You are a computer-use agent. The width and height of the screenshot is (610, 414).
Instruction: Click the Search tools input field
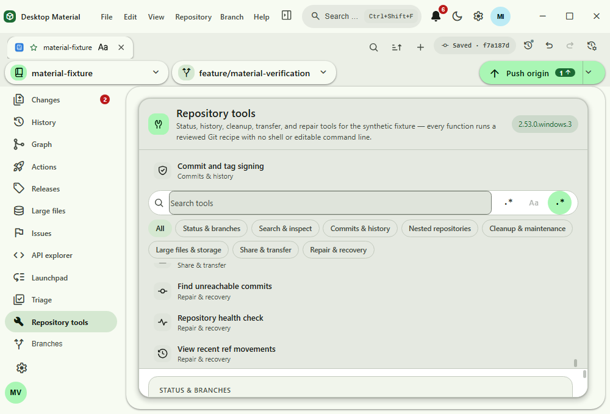[330, 203]
